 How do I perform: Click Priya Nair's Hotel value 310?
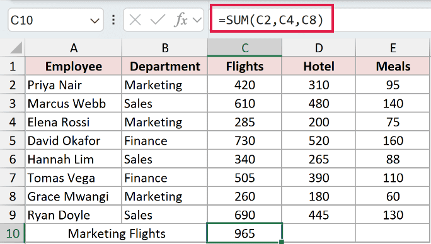[x=319, y=85]
